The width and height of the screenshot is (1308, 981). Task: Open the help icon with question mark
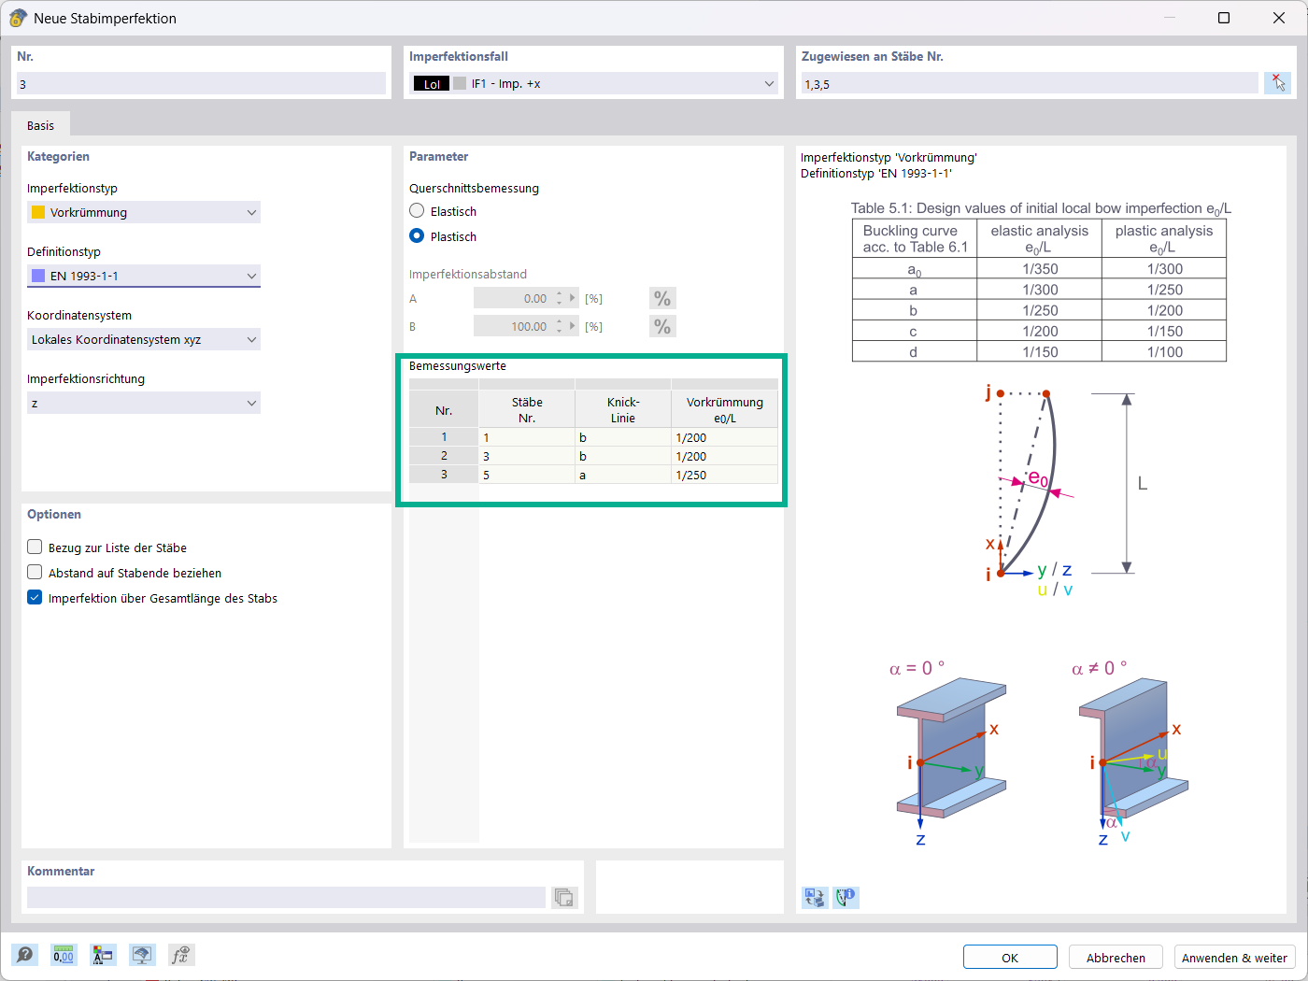point(25,955)
